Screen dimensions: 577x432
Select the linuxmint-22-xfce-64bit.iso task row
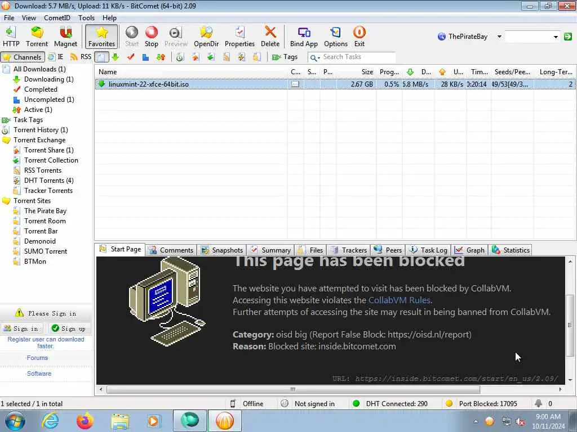coord(335,84)
